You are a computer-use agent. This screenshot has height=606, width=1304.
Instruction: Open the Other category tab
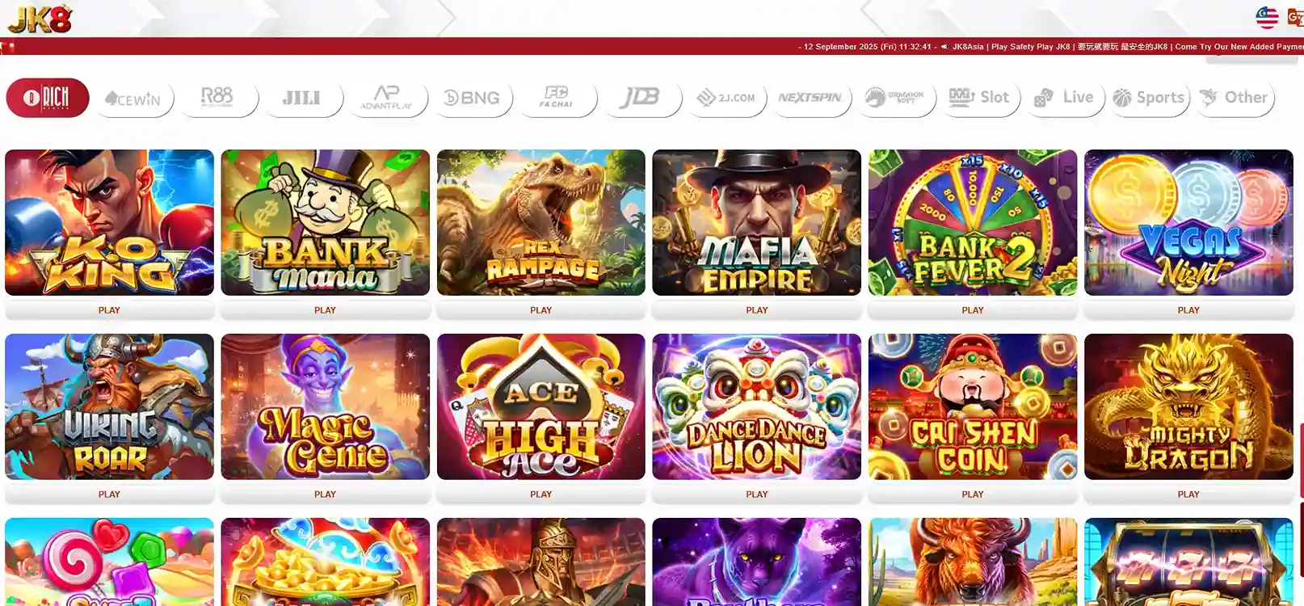[1234, 99]
